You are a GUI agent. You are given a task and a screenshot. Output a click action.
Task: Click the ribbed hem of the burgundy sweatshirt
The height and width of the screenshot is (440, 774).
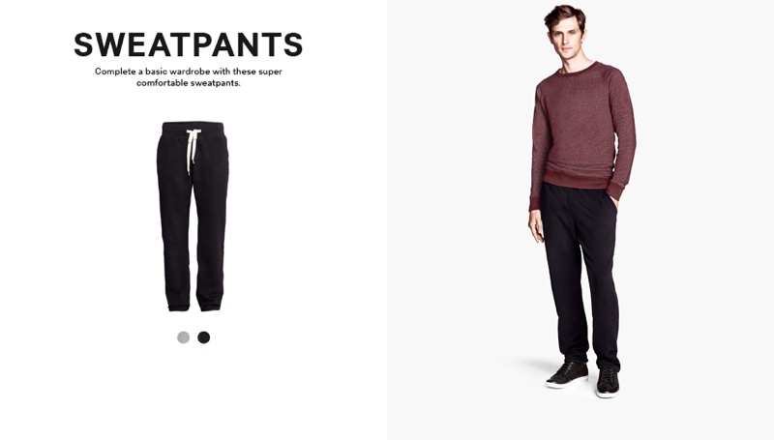(577, 179)
